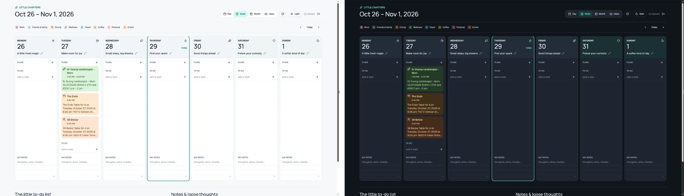Image resolution: width=684 pixels, height=196 pixels.
Task: Edit 'A softer kind of day' pencil, dark window
Action: click(x=652, y=53)
